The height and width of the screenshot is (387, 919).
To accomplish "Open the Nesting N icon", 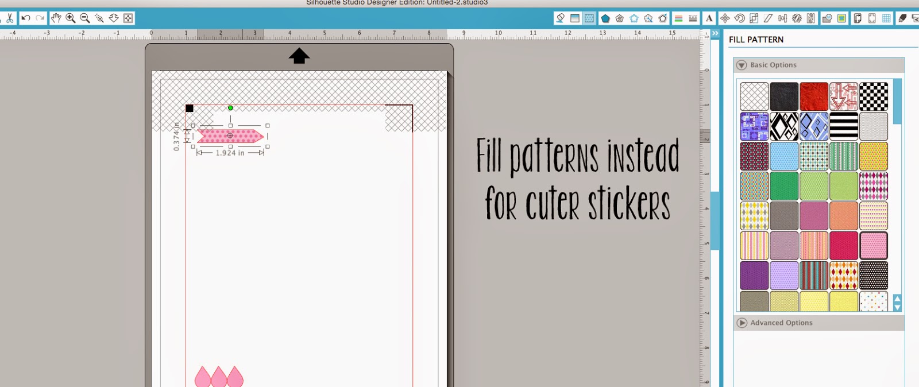I will (811, 18).
